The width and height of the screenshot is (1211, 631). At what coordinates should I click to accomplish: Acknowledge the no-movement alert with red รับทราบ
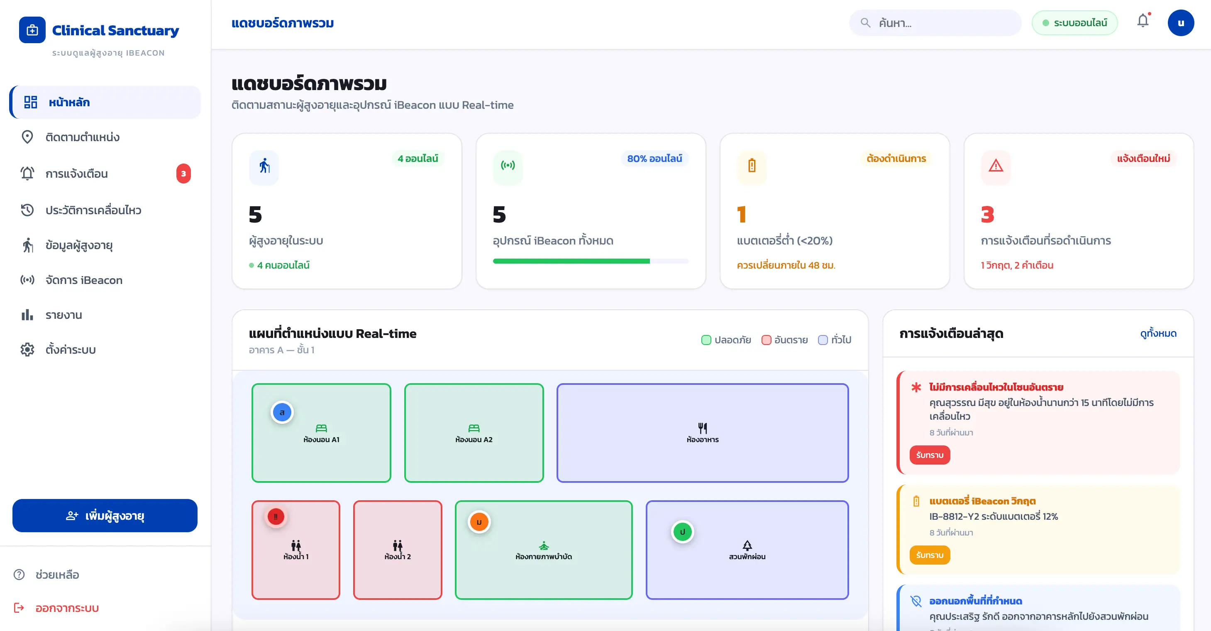point(929,455)
